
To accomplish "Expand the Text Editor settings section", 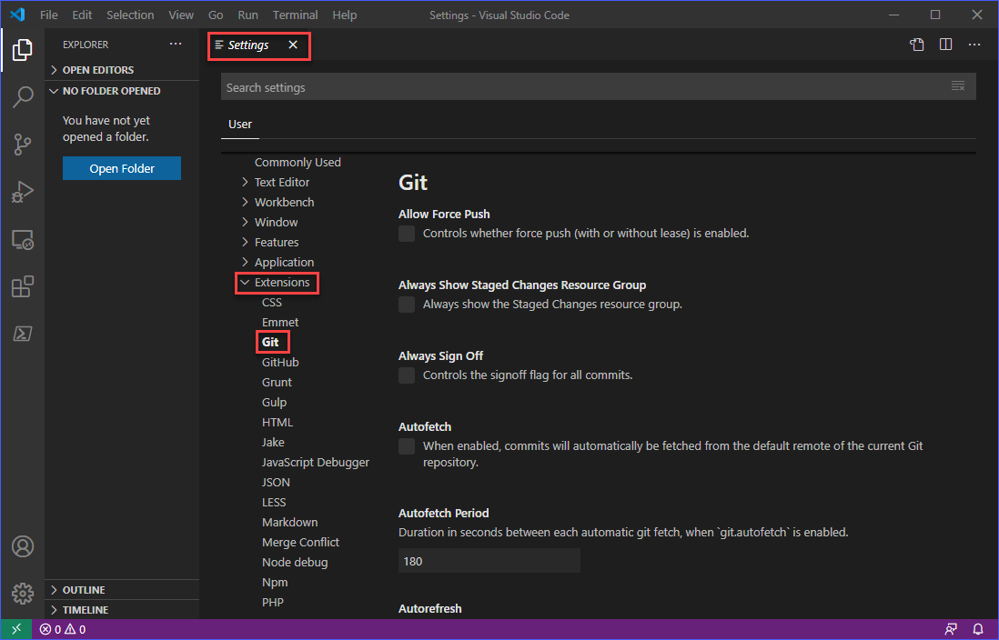I will 282,181.
